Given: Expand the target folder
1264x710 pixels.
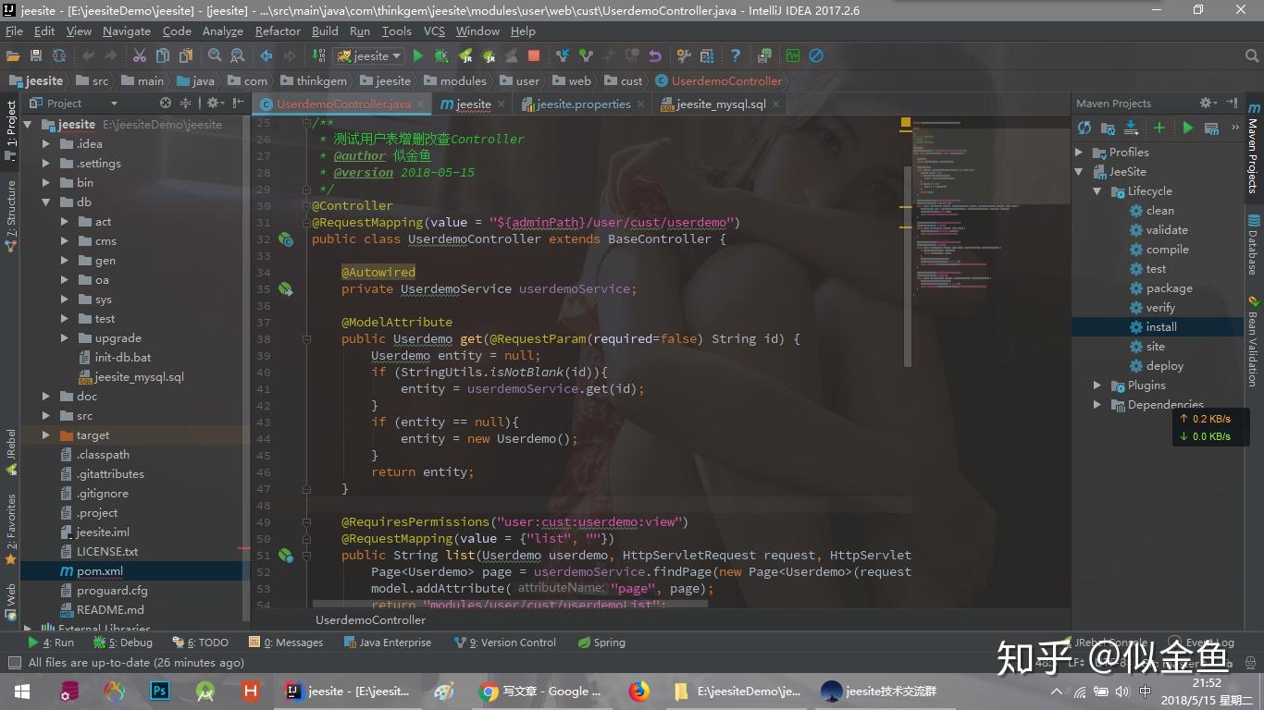Looking at the screenshot, I should [46, 435].
